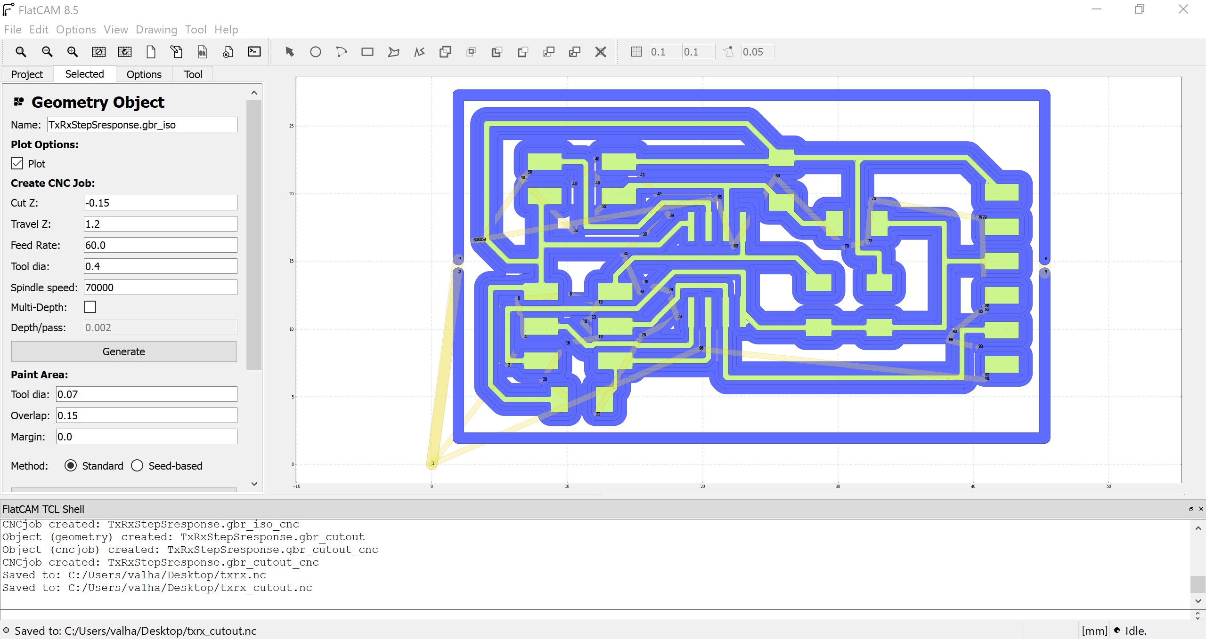Open the Drawing menu
This screenshot has width=1206, height=639.
click(156, 30)
